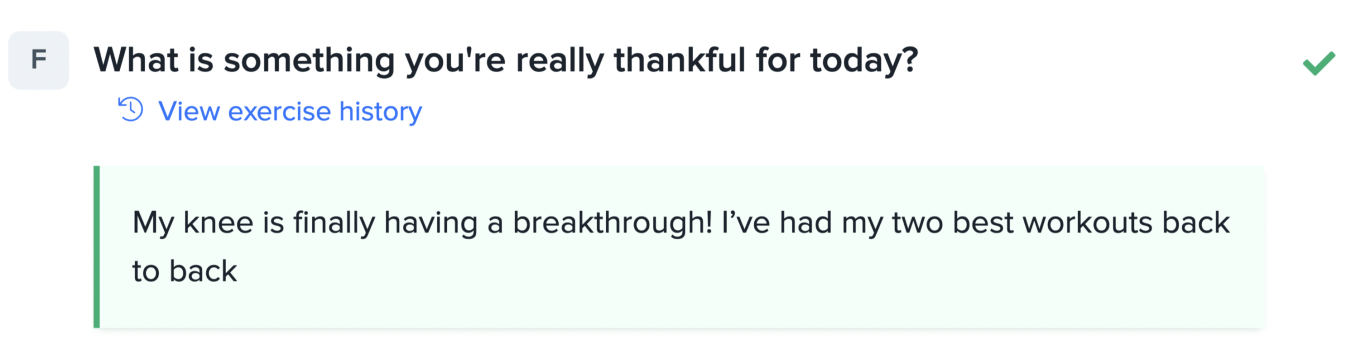The image size is (1356, 354).
Task: Click "to back" on the answer's second line
Action: (x=184, y=271)
